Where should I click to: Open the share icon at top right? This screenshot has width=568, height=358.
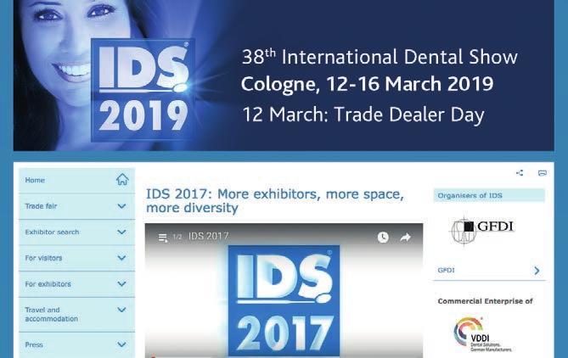click(x=520, y=173)
